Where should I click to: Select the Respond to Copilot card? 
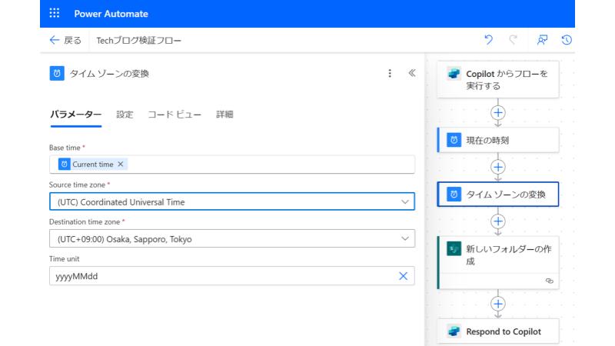pyautogui.click(x=498, y=332)
